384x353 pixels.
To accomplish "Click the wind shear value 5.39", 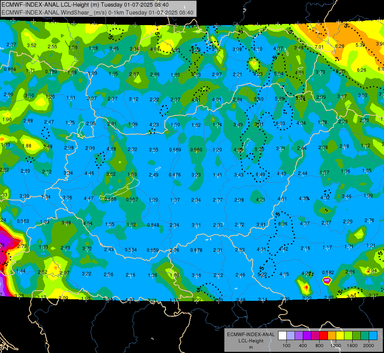I will pos(360,45).
